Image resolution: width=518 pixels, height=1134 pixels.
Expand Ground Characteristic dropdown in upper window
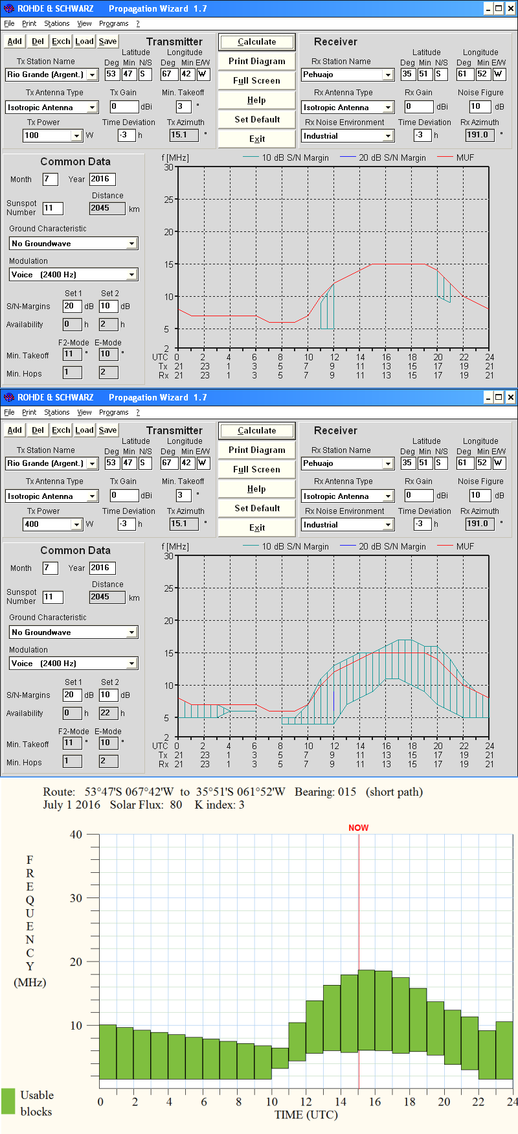(x=131, y=244)
